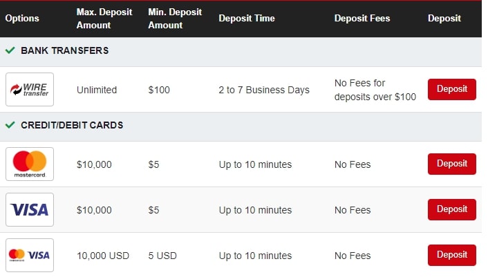Viewport: 488px width, 277px height.
Task: Click Deposit button for Wire Transfer
Action: pos(452,89)
